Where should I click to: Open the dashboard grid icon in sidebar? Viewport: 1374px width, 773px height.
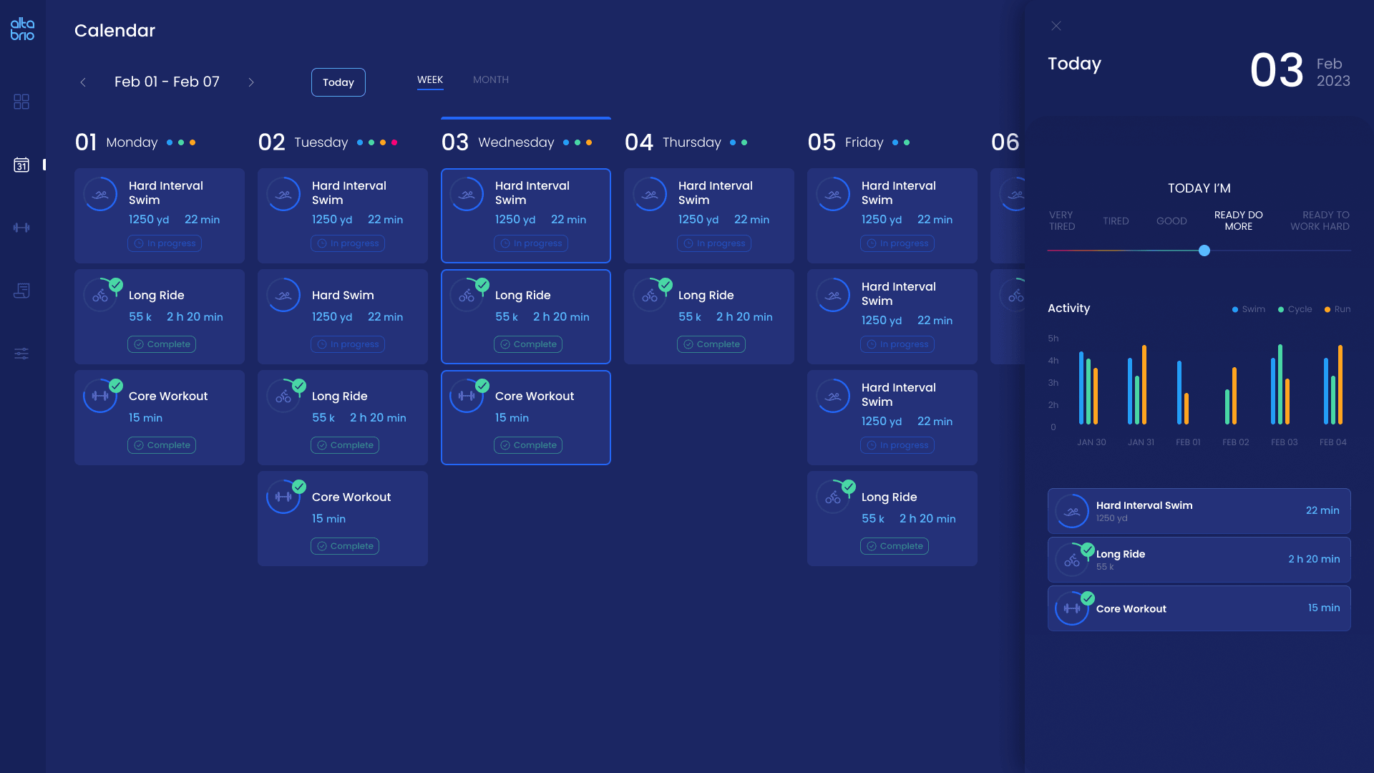tap(21, 102)
